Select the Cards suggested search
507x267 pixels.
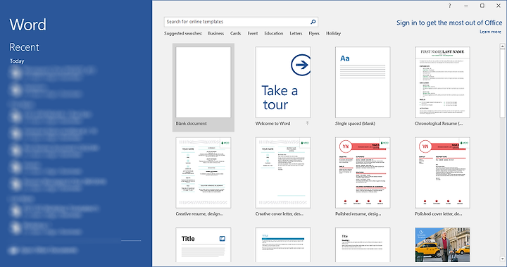235,33
